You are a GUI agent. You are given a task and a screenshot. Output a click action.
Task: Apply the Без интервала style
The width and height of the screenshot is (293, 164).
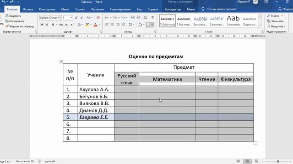click(184, 21)
